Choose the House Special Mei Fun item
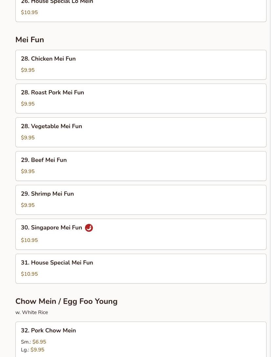This screenshot has height=357, width=277. [x=57, y=263]
